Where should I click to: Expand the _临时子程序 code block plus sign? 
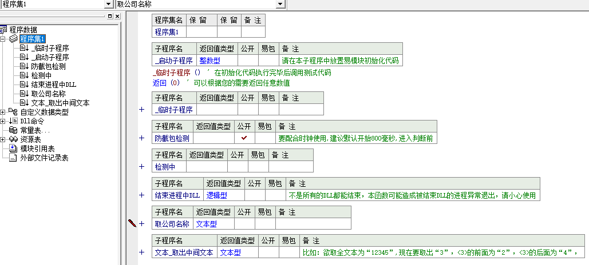141,110
